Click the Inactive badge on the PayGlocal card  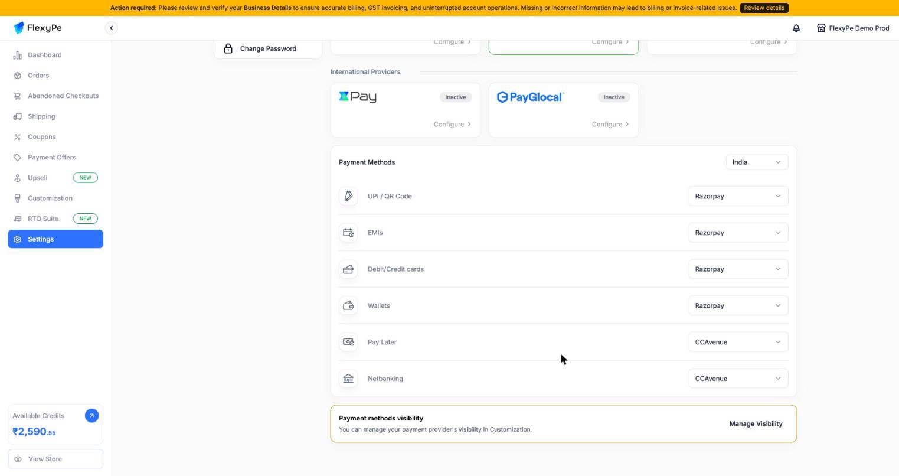pyautogui.click(x=614, y=97)
